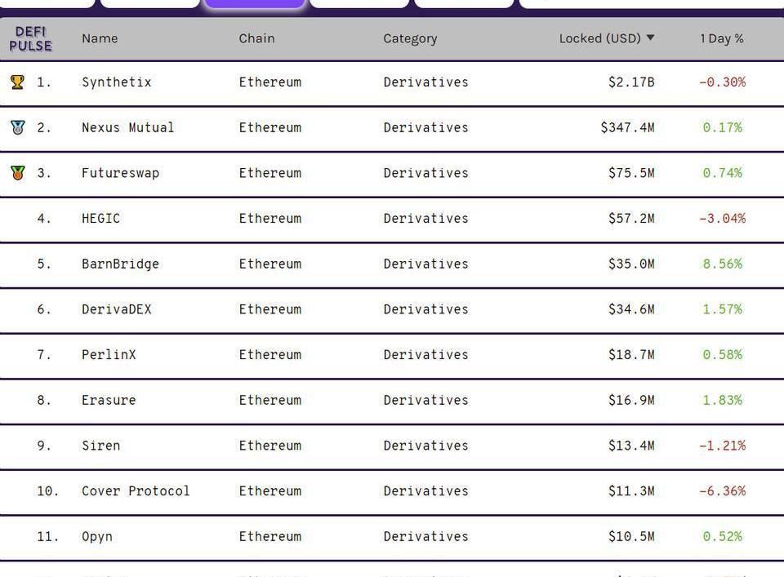Click the DeFi Pulse logo

30,39
